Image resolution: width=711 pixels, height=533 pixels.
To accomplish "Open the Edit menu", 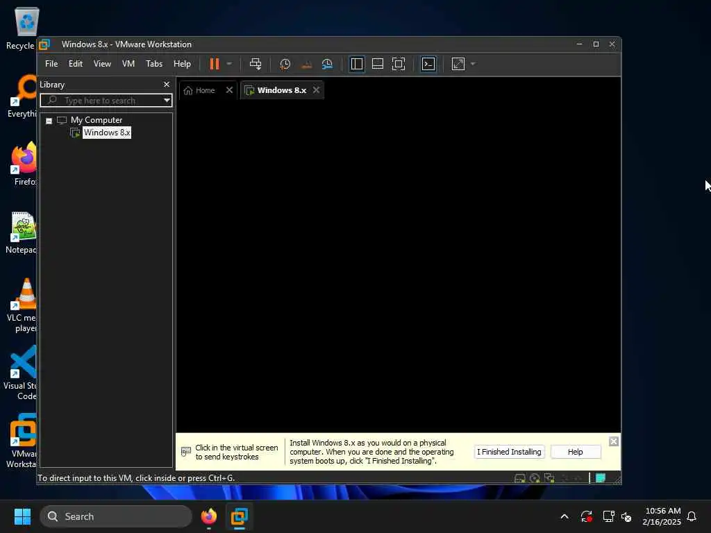I will click(x=75, y=64).
